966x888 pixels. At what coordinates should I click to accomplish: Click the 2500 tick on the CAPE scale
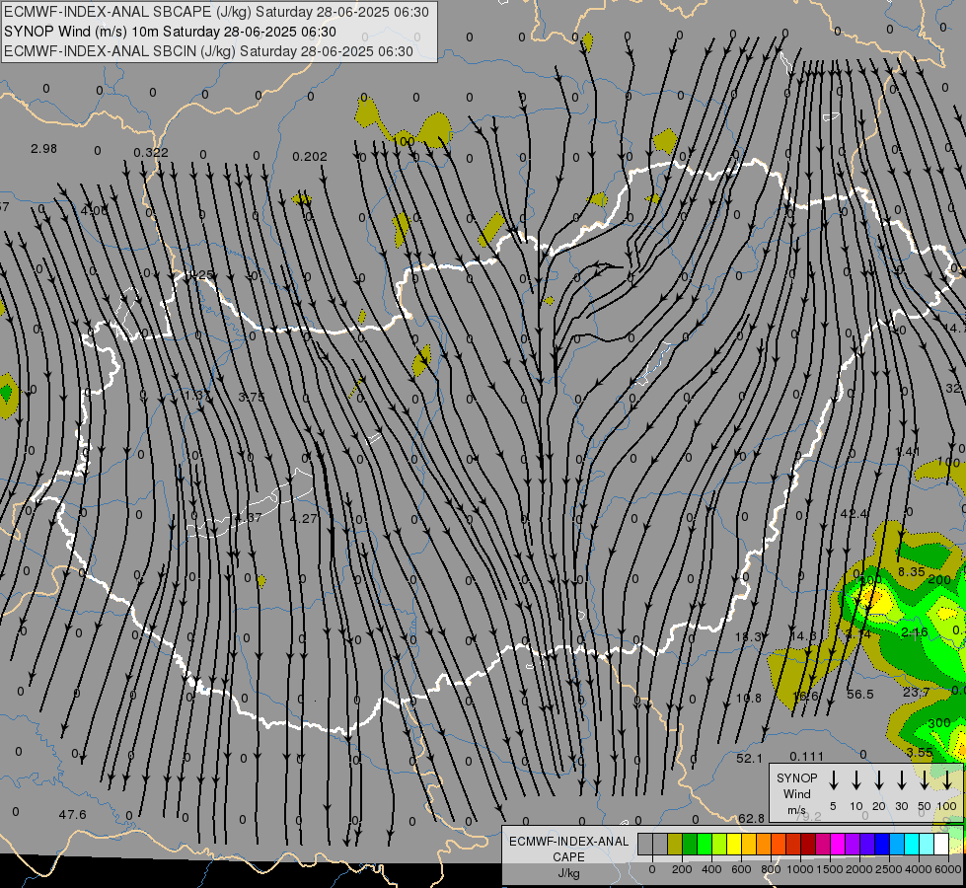tap(889, 869)
